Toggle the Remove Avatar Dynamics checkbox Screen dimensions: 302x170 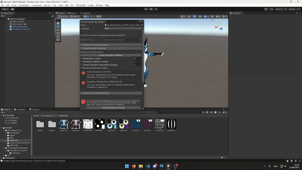click(105, 52)
